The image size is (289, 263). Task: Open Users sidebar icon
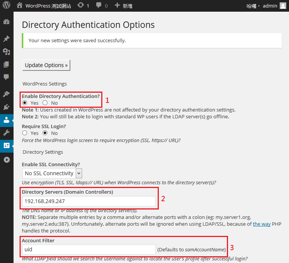[6, 120]
